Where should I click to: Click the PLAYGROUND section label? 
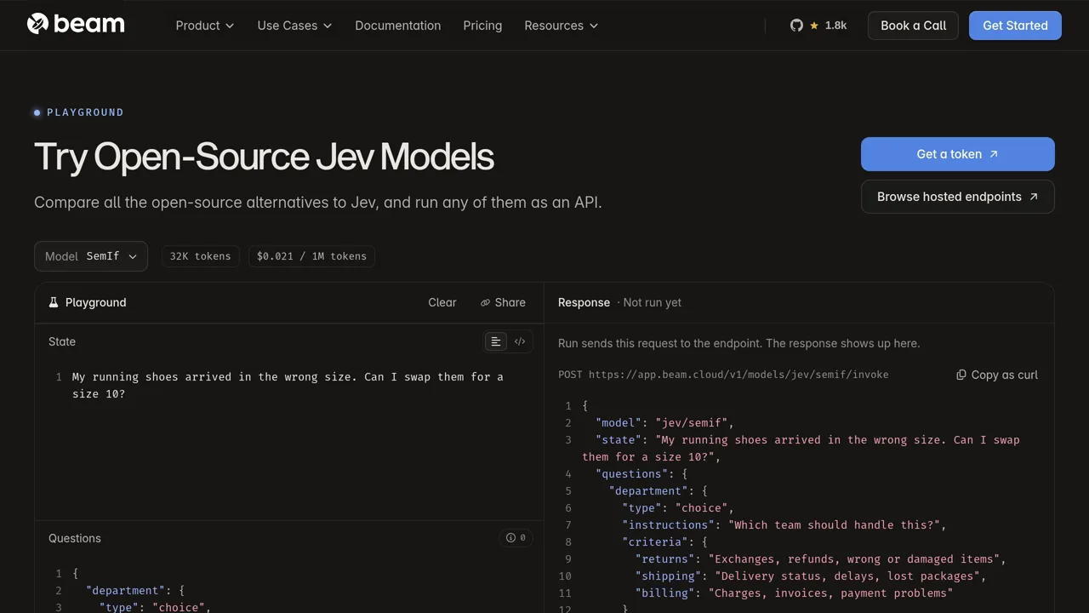point(79,112)
